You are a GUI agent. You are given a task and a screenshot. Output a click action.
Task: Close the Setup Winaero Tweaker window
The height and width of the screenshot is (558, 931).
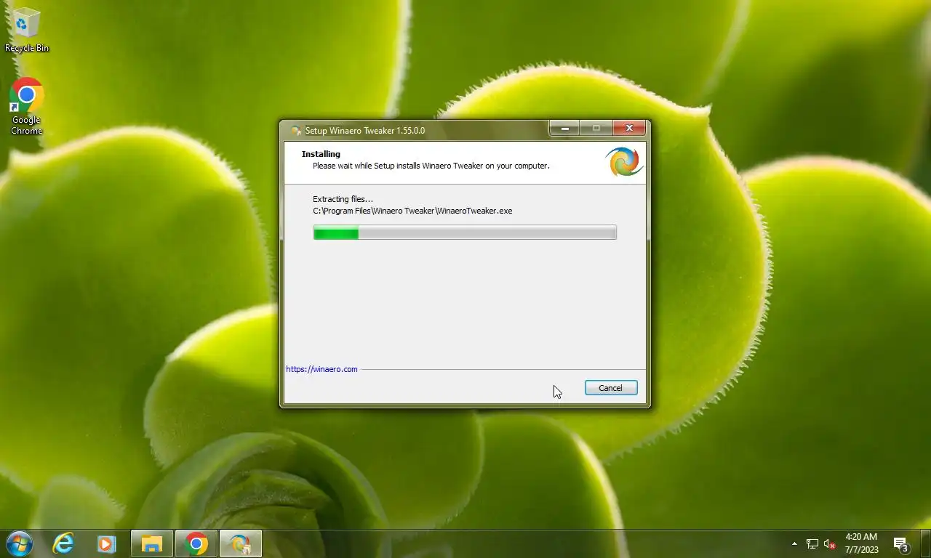(x=629, y=129)
